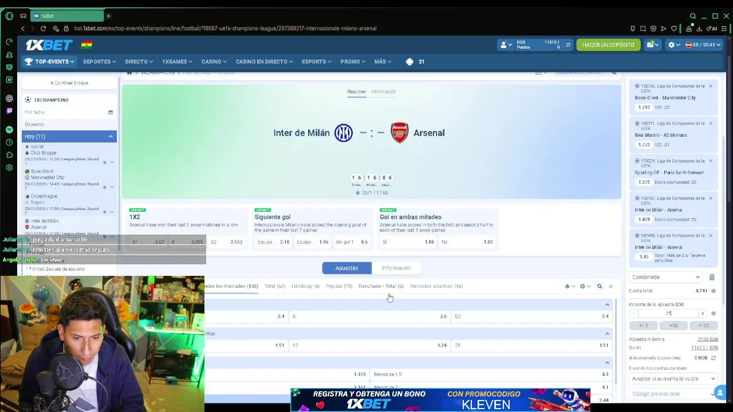Open the Combinada bet type dropdown

[665, 277]
